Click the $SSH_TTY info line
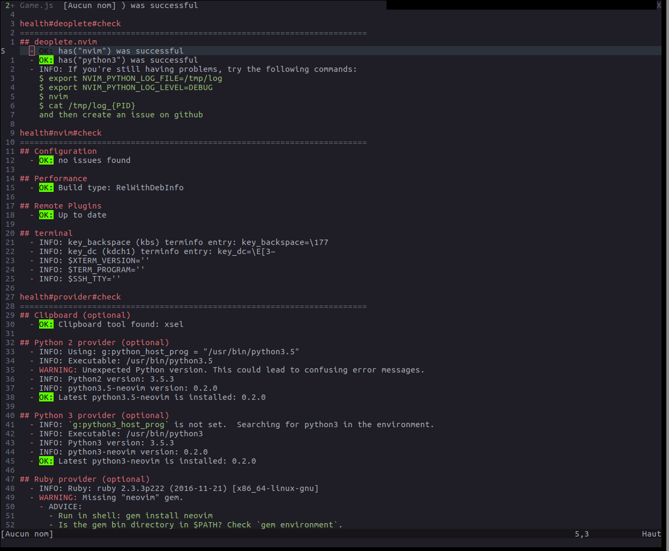The width and height of the screenshot is (669, 551). 75,279
